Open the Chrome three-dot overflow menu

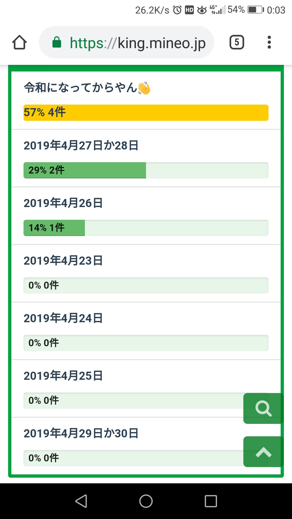pos(269,42)
